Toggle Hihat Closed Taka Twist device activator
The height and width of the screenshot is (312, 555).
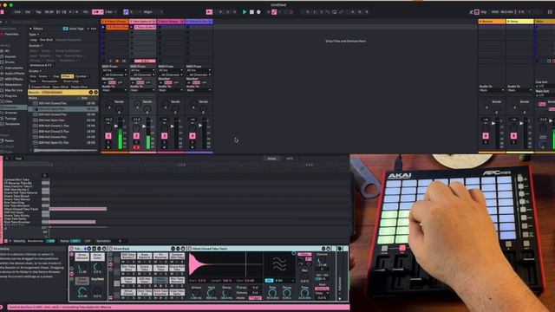point(190,249)
